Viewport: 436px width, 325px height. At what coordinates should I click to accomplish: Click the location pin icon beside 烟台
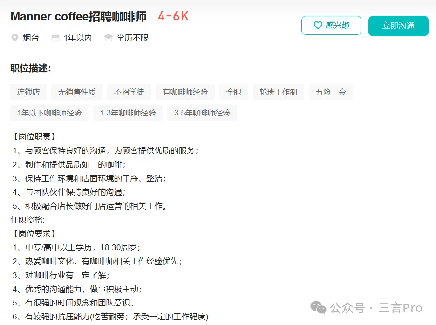click(15, 38)
